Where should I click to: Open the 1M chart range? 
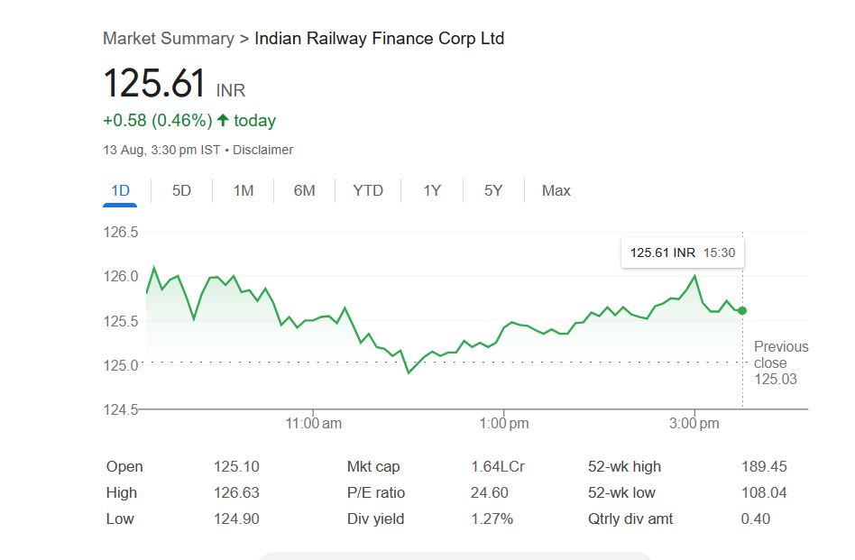point(243,190)
